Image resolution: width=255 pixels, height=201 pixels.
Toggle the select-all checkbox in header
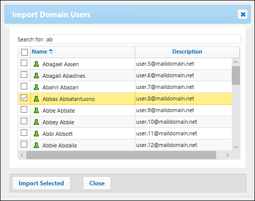coord(24,52)
